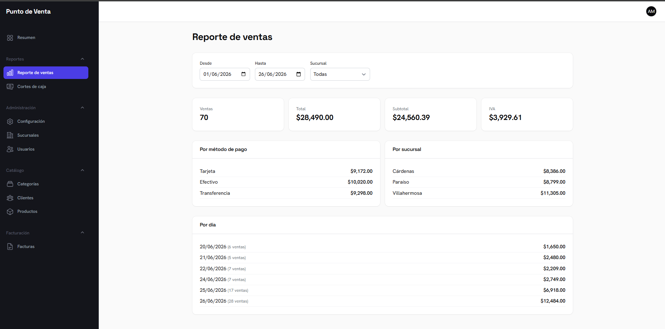Click the Efectivo amount $10,020.00

click(360, 182)
